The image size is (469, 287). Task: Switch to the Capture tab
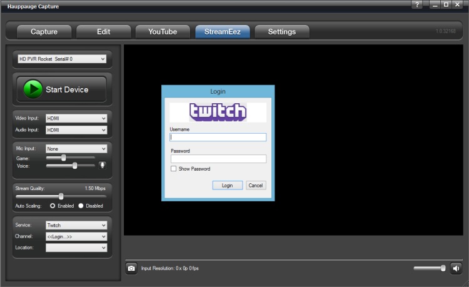pyautogui.click(x=44, y=32)
